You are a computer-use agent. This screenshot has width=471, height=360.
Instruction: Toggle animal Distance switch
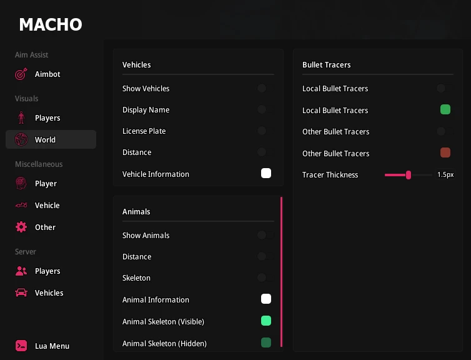pyautogui.click(x=266, y=256)
